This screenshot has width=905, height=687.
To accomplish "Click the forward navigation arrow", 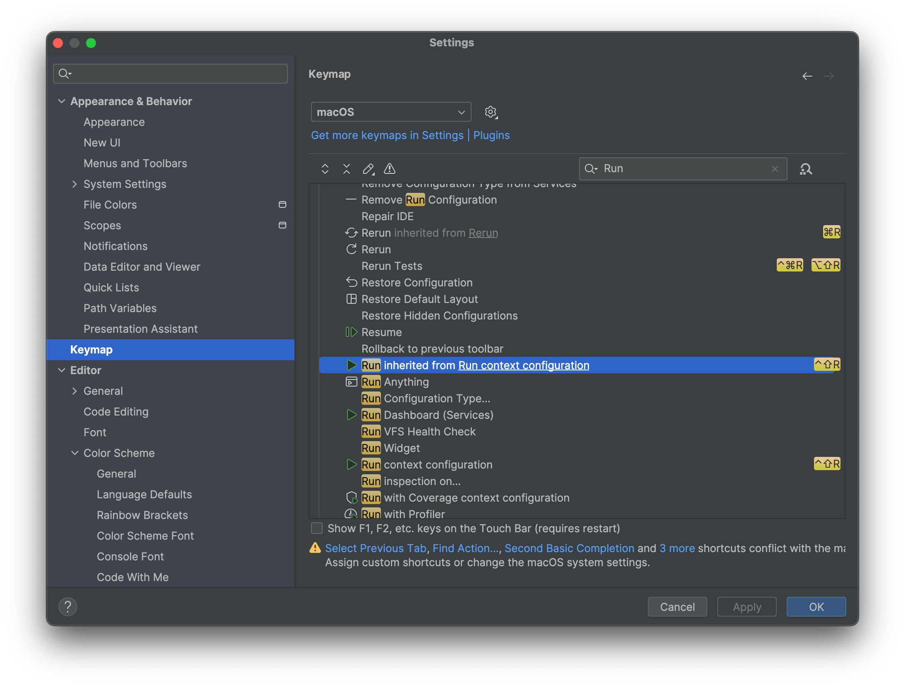I will [x=829, y=76].
